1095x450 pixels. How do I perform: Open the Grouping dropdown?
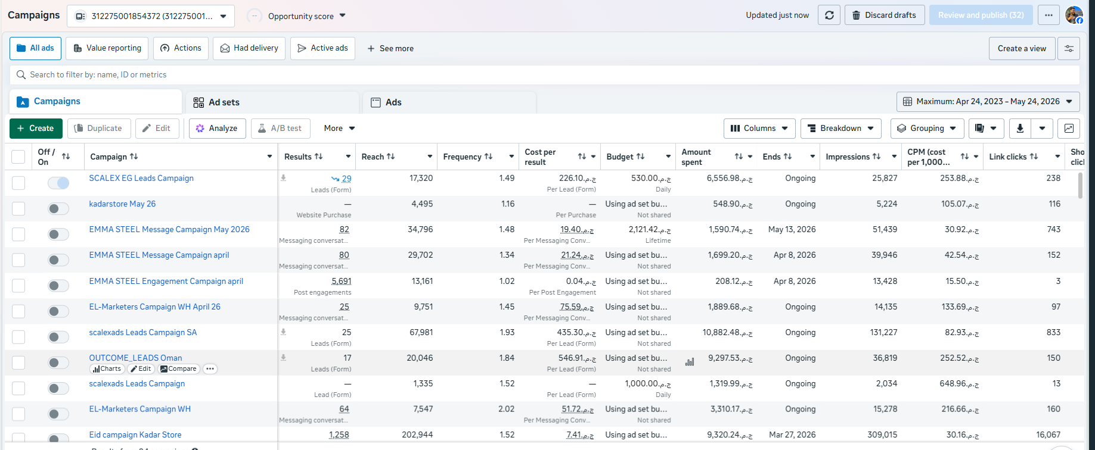coord(927,128)
